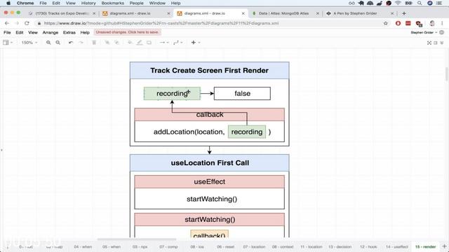449x252 pixels.
Task: Open the 14 - useEffect page tab
Action: click(x=396, y=246)
